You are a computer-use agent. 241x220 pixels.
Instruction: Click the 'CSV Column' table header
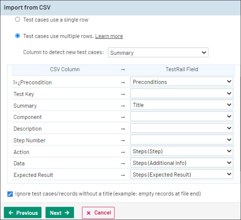65,69
